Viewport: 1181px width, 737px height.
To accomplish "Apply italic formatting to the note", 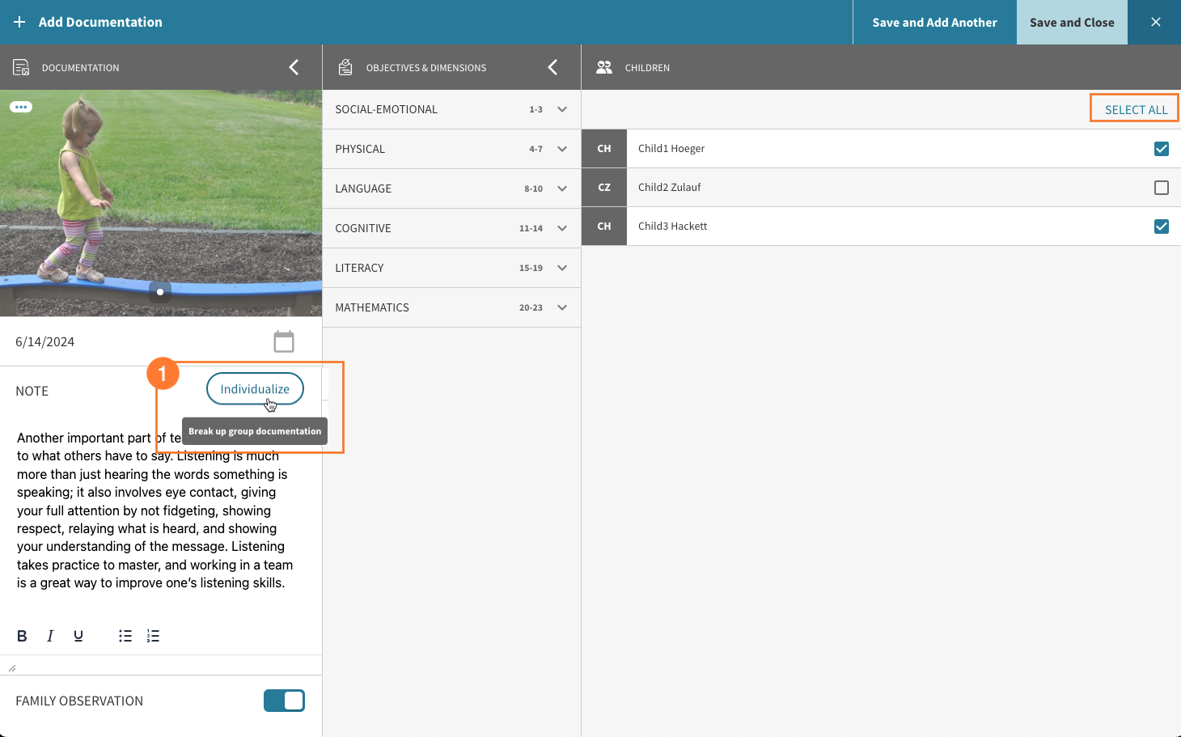I will pyautogui.click(x=49, y=636).
